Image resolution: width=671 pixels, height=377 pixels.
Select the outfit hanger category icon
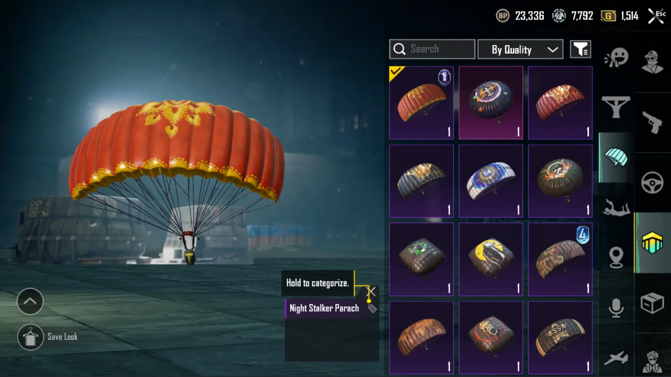click(616, 107)
